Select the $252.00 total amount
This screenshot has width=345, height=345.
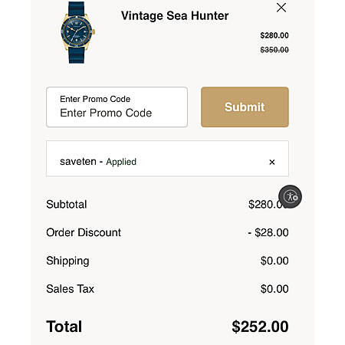pyautogui.click(x=261, y=327)
